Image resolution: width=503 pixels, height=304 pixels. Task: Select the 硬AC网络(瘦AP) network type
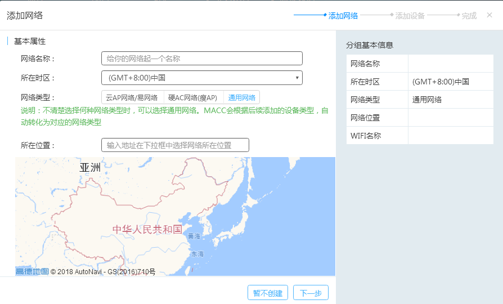coord(194,97)
